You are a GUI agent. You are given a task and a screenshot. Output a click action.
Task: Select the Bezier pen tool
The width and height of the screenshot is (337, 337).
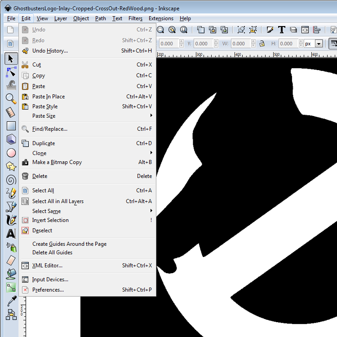[11, 207]
